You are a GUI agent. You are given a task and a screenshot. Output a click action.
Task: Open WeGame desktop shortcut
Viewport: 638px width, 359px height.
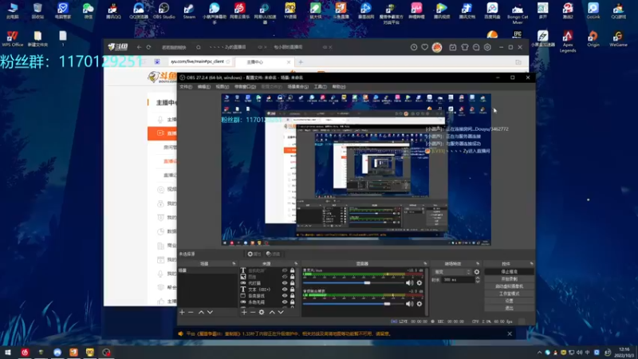619,39
